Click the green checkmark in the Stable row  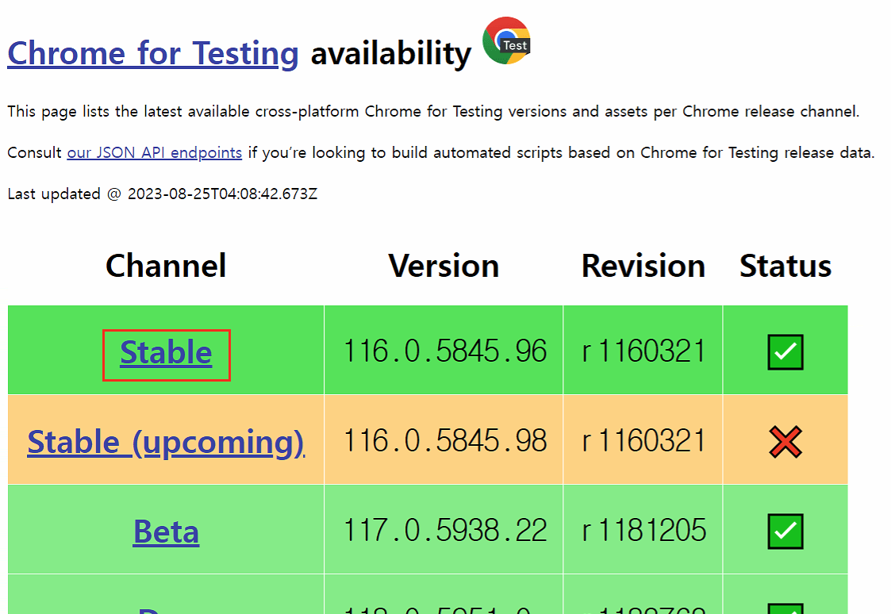coord(785,352)
